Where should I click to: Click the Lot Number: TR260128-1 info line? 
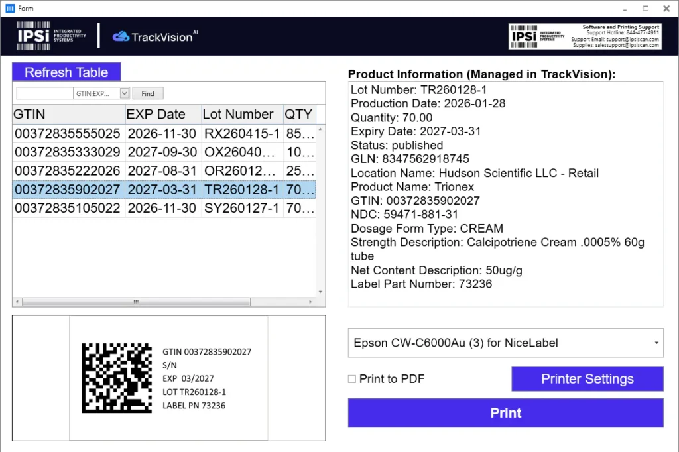[419, 89]
